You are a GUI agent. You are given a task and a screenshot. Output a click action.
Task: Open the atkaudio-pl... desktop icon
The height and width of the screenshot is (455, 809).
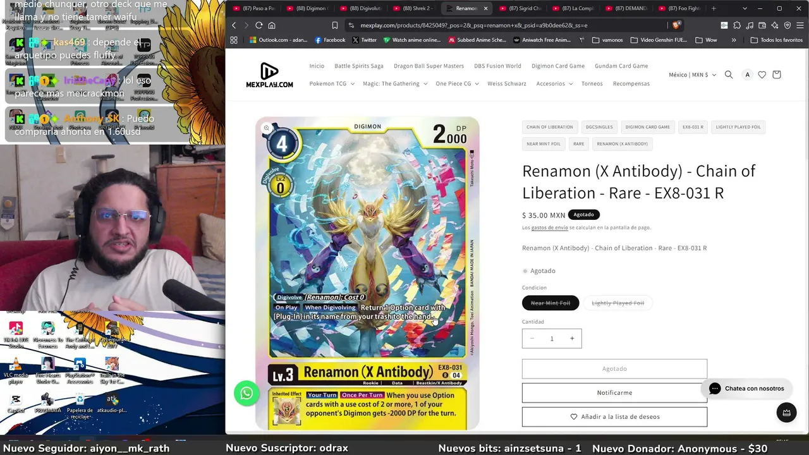click(x=112, y=404)
